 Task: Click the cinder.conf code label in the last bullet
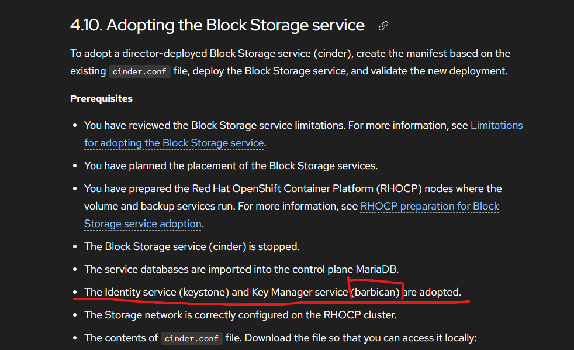click(192, 338)
